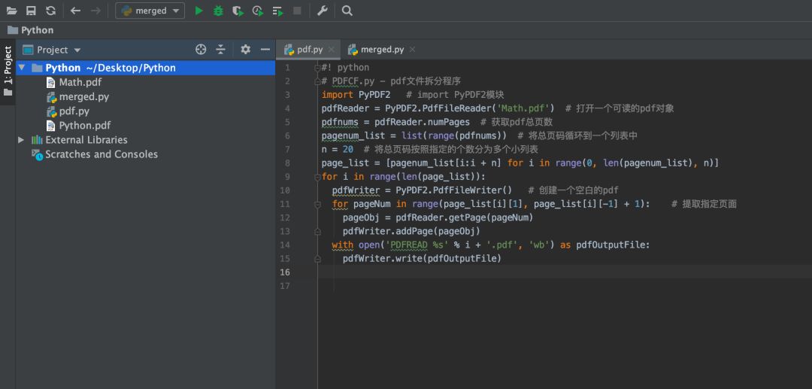Run with Coverage using the shield icon

click(x=238, y=11)
